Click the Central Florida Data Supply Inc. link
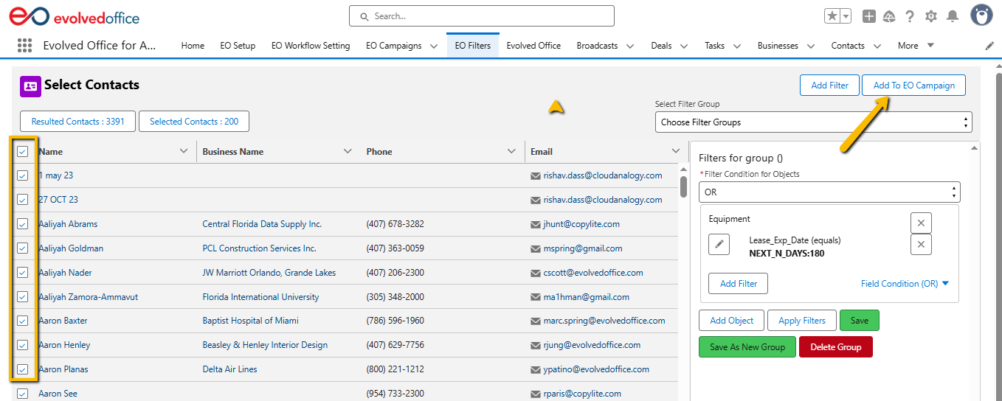Viewport: 1002px width, 401px height. click(262, 224)
